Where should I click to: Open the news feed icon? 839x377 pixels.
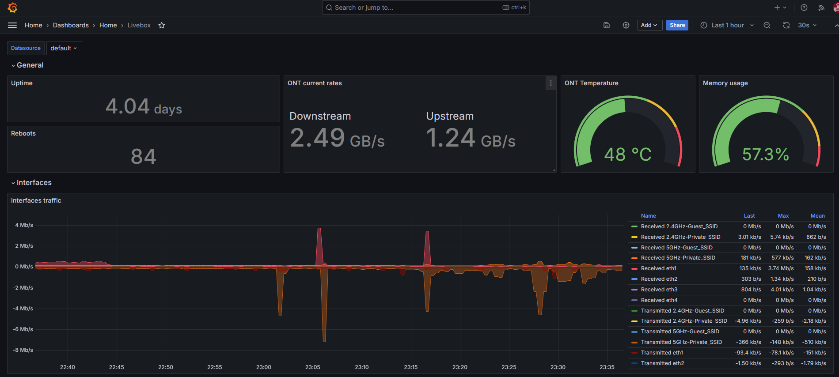pos(821,8)
